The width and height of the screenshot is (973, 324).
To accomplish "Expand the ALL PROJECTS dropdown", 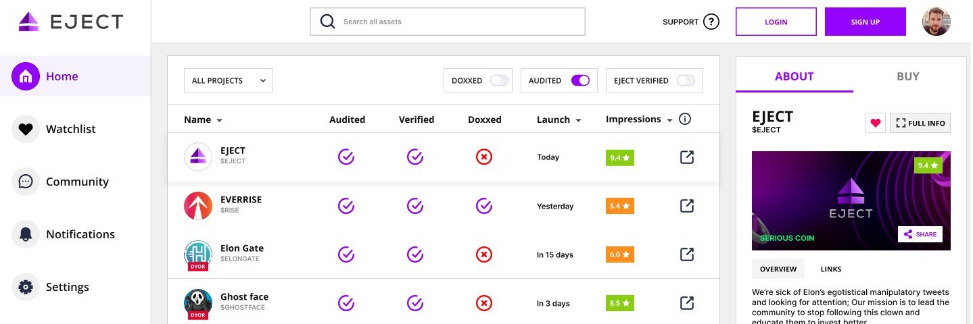I will tap(229, 80).
